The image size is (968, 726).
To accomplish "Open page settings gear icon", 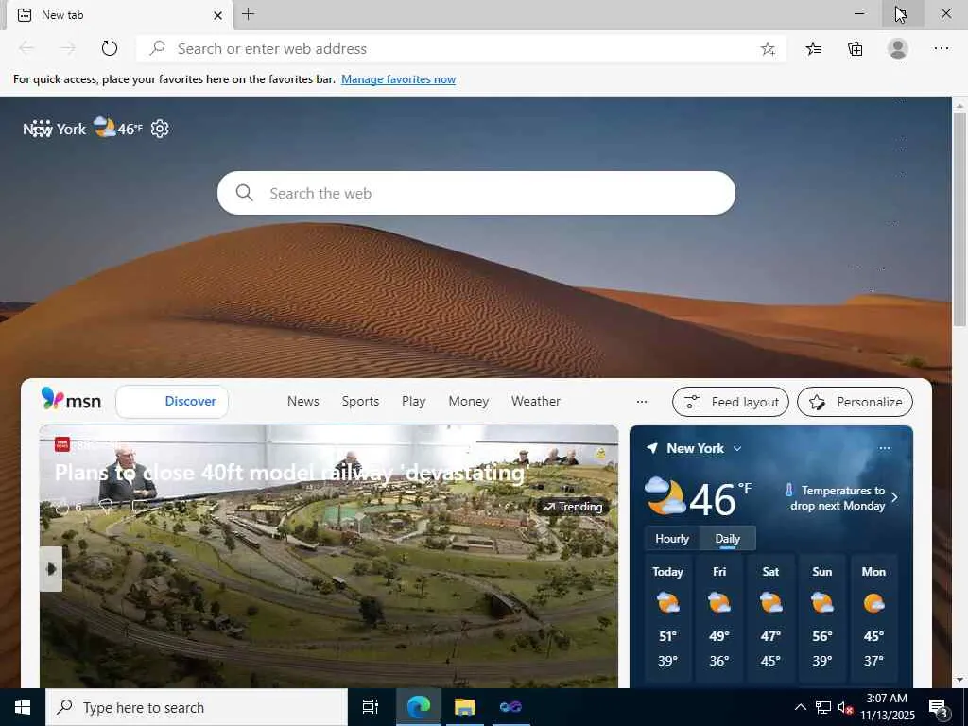I will coord(160,129).
